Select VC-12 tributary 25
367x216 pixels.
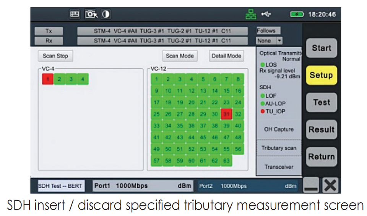click(157, 114)
